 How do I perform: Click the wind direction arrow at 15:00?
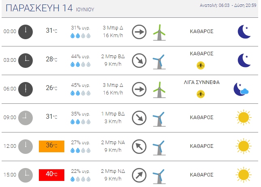pyautogui.click(x=139, y=174)
